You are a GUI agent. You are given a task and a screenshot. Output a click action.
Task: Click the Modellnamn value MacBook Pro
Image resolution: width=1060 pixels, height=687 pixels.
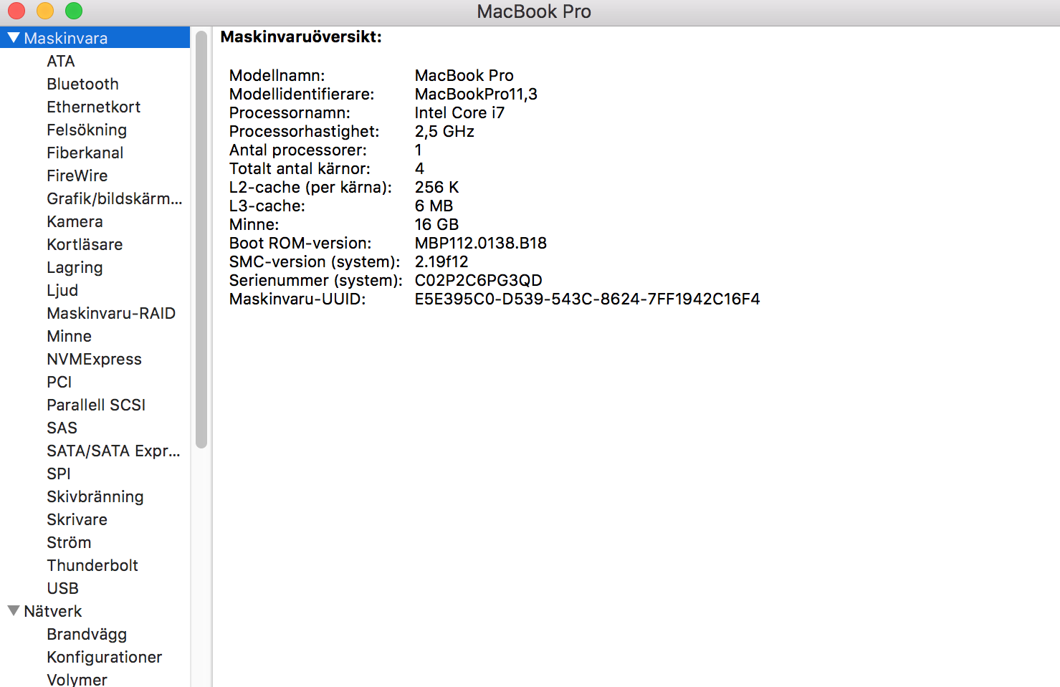click(464, 75)
